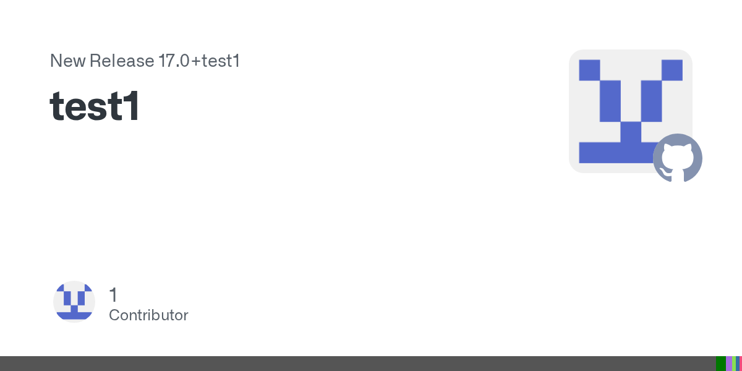Select the 'New Release 17.0+test1' heading text
Viewport: 742px width, 371px height.
pos(145,61)
